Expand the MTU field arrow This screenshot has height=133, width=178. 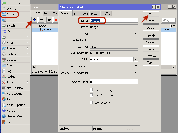point(136,33)
